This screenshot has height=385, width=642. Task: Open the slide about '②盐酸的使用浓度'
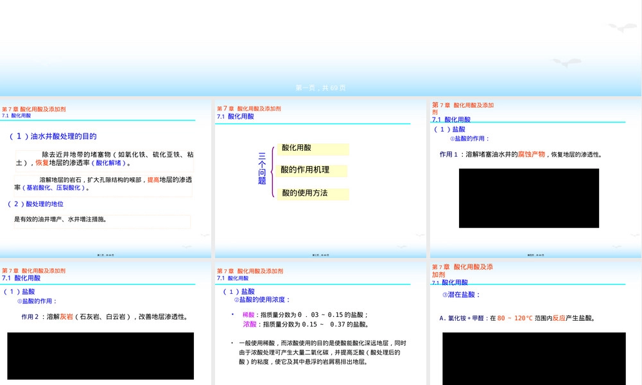tap(320, 323)
